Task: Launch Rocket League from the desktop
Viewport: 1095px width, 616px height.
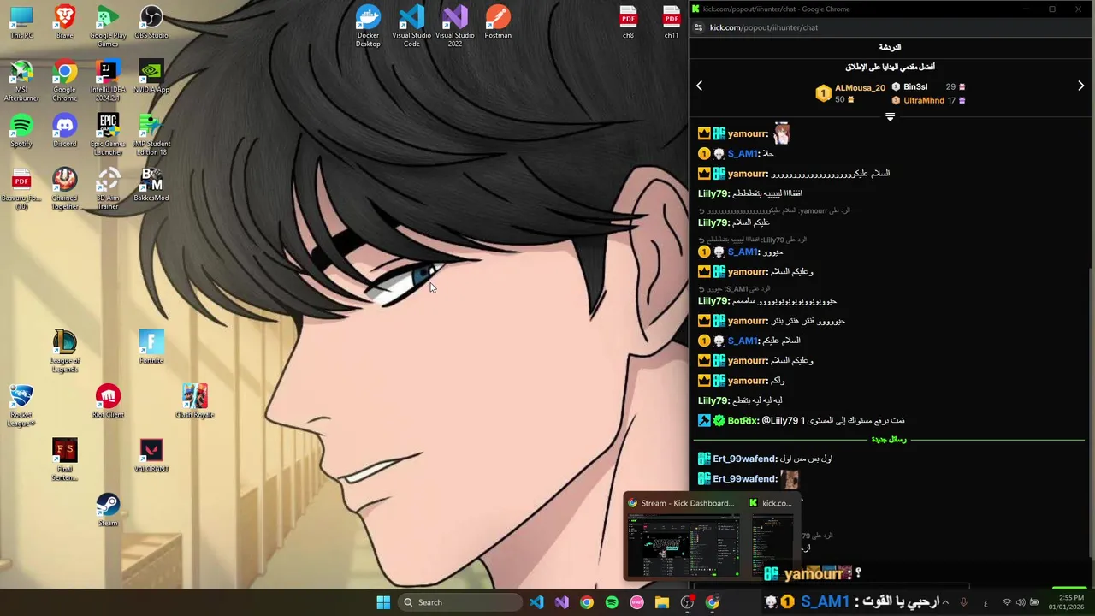Action: pos(21,406)
